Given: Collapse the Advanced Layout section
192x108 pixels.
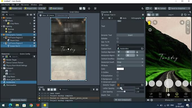Looking at the screenshot, I should 102,82.
